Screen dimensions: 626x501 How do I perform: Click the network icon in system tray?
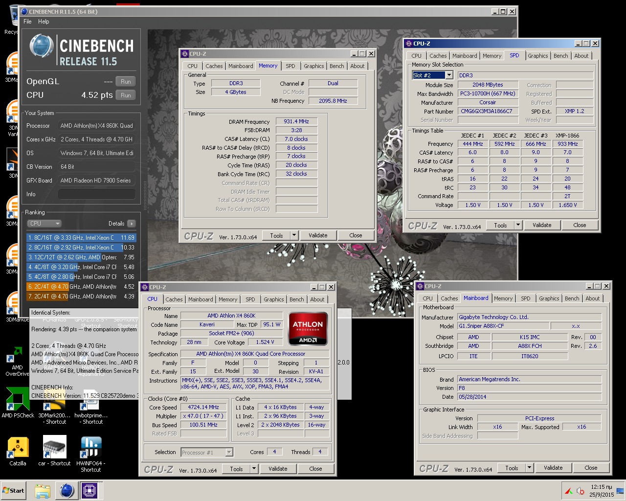620,491
